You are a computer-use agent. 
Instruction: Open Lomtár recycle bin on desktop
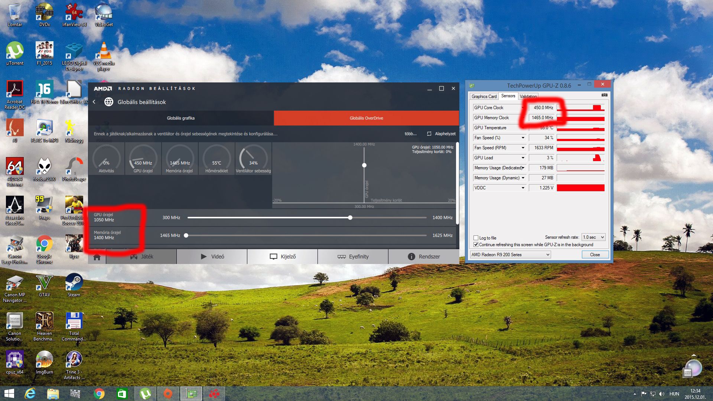(x=15, y=15)
